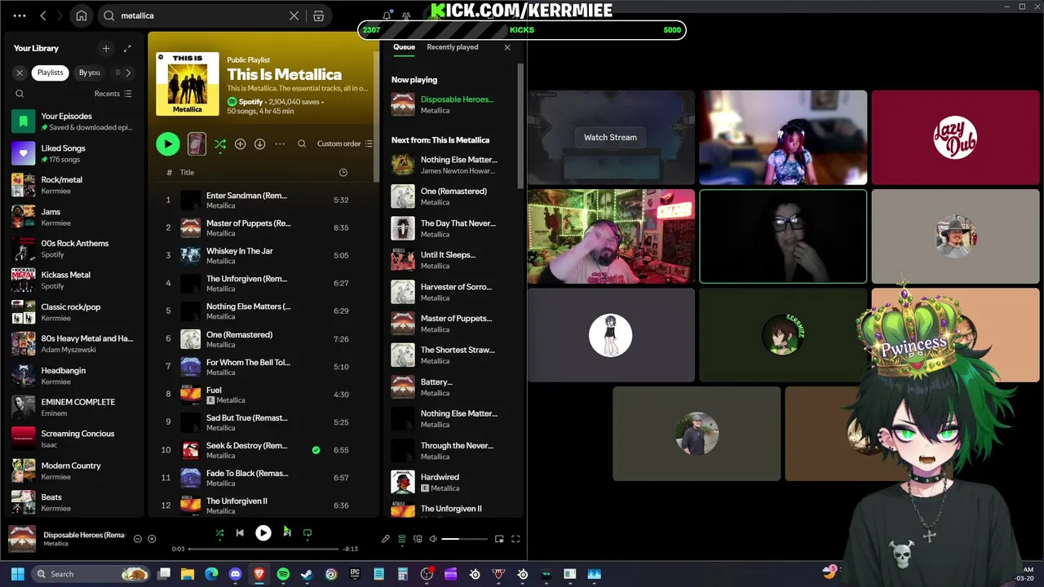Click the Watch Stream button
This screenshot has width=1044, height=587.
pyautogui.click(x=610, y=138)
